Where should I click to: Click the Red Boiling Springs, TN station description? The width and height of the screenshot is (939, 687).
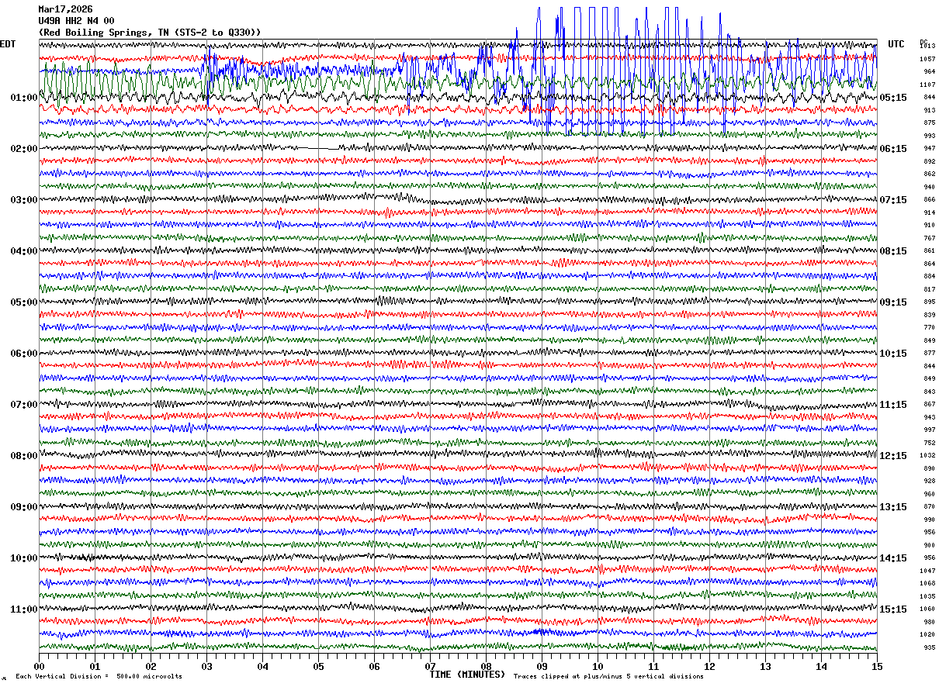tap(149, 33)
